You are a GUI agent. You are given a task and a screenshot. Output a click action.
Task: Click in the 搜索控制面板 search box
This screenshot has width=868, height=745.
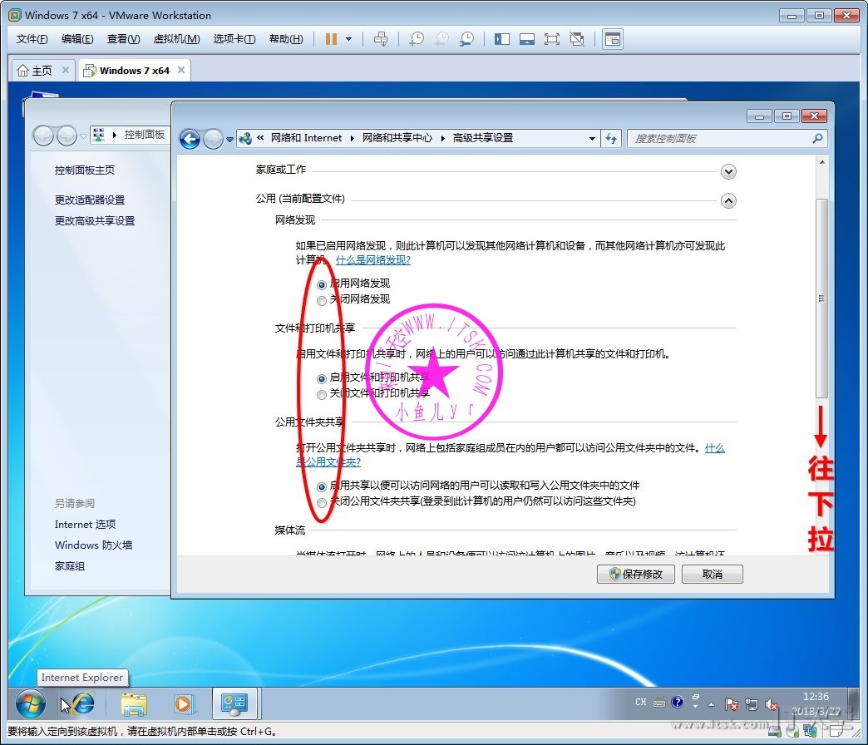point(719,139)
